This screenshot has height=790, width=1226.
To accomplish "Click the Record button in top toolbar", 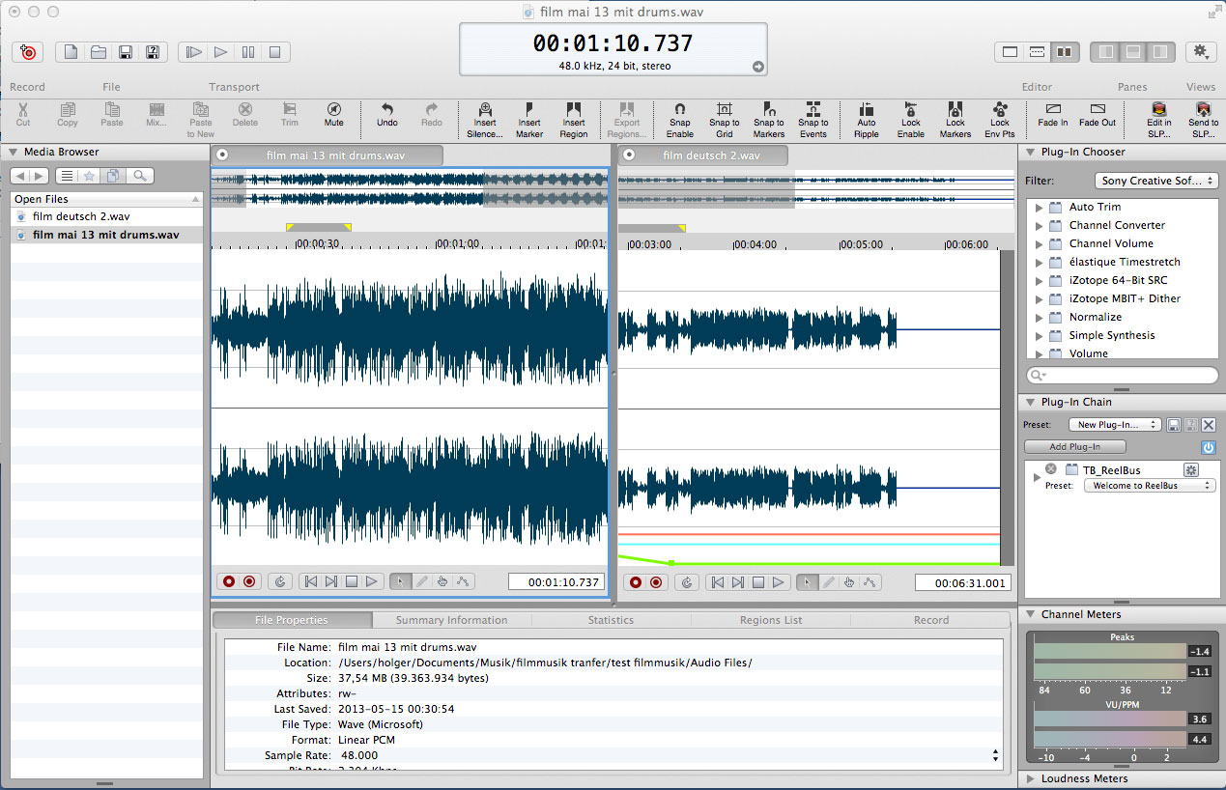I will click(28, 52).
